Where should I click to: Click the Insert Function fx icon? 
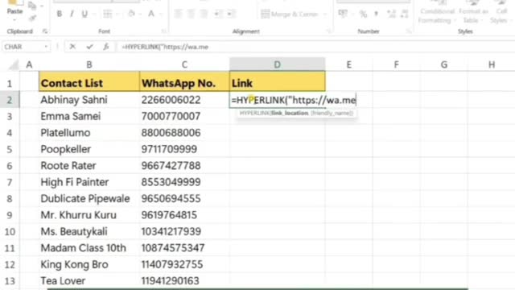pos(105,47)
